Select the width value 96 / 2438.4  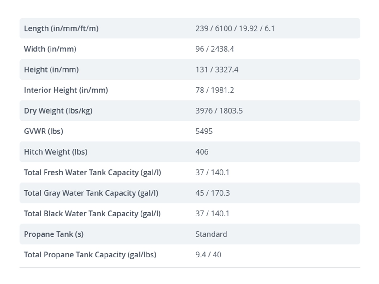[x=215, y=49]
